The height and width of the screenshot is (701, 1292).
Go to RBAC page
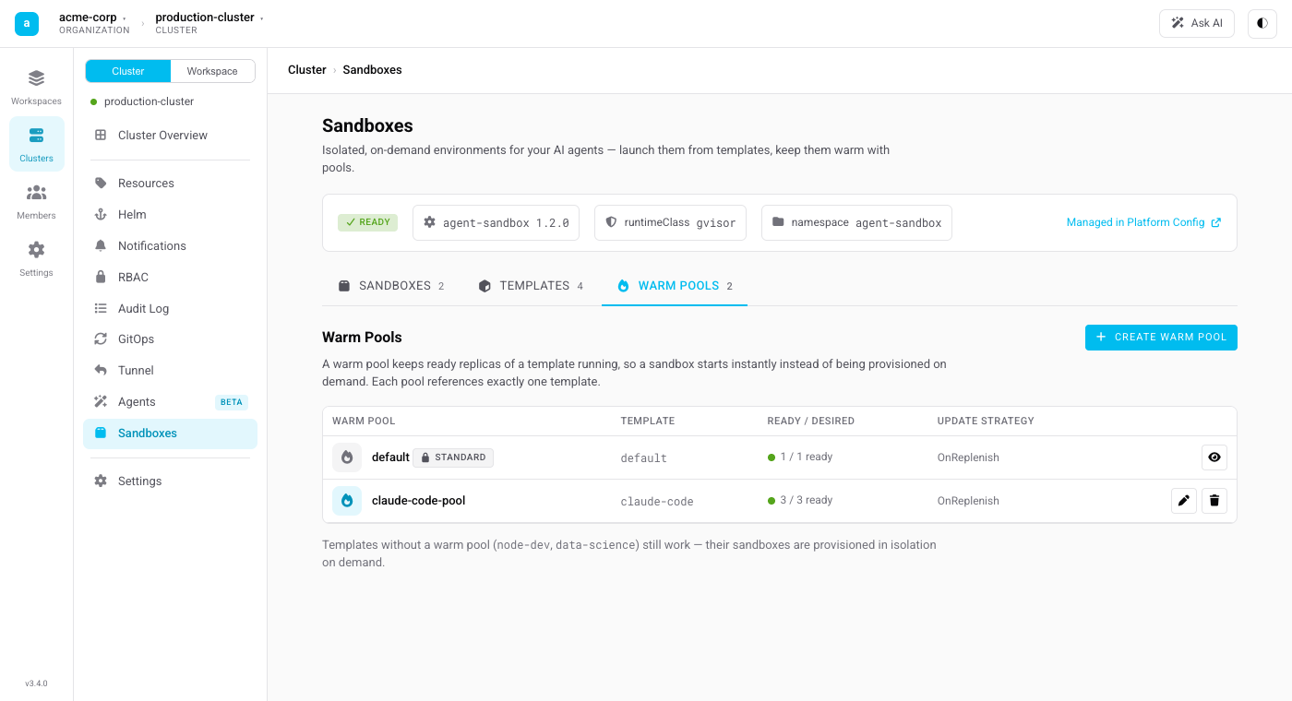[170, 278]
